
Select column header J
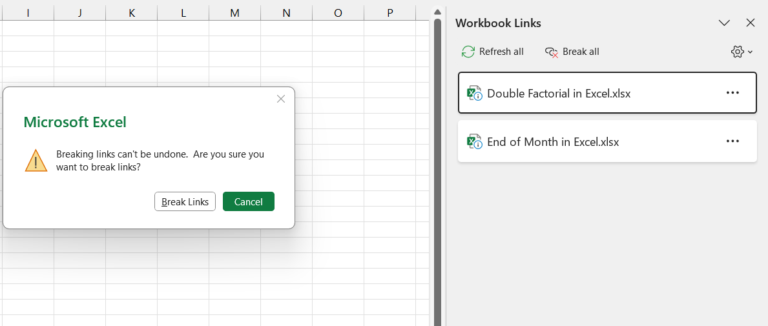pyautogui.click(x=80, y=13)
